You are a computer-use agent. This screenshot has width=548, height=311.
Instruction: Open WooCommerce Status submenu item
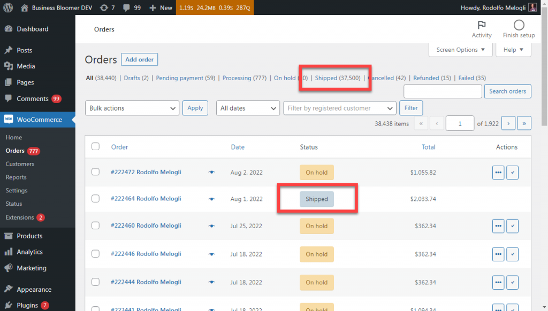[x=13, y=204]
